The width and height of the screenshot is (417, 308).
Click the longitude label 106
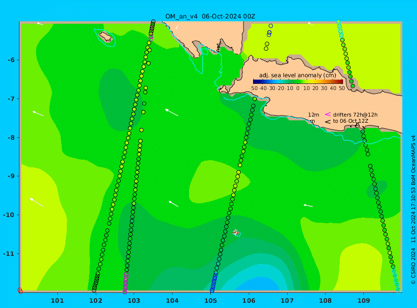249,301
